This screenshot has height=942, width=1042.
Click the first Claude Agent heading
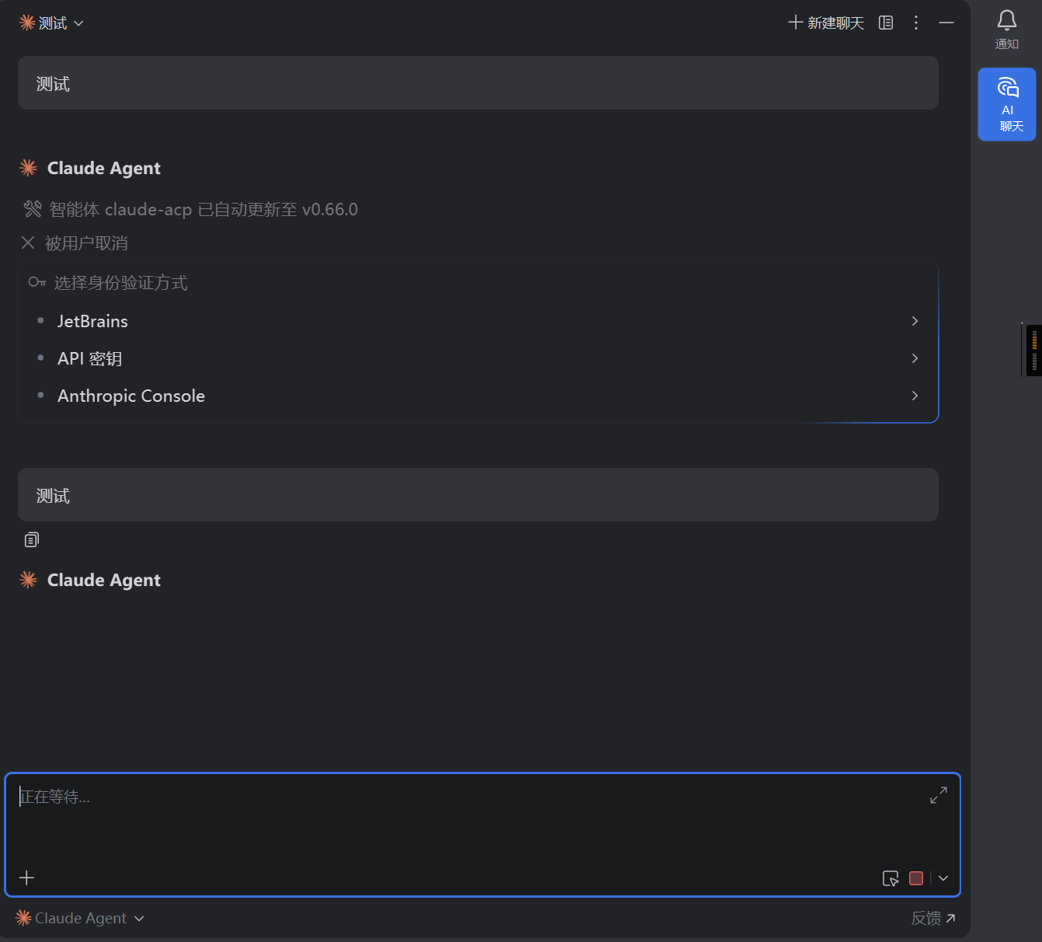(x=103, y=168)
